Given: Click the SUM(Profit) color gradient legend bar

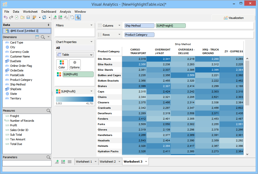Looking at the screenshot, I should [75, 99].
